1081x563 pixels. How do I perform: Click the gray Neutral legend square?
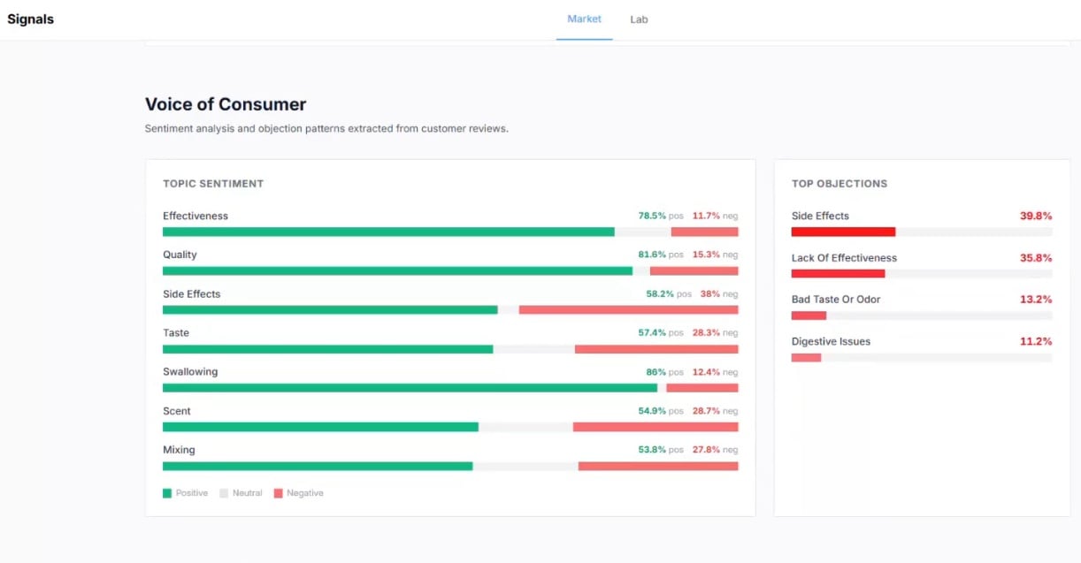click(223, 493)
